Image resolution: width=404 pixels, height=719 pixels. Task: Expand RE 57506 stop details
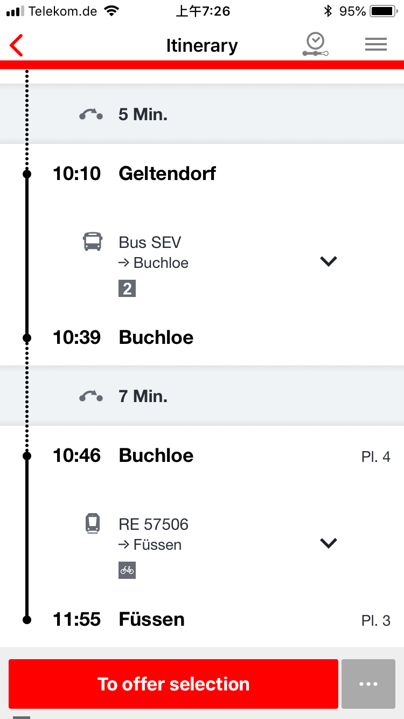point(328,543)
